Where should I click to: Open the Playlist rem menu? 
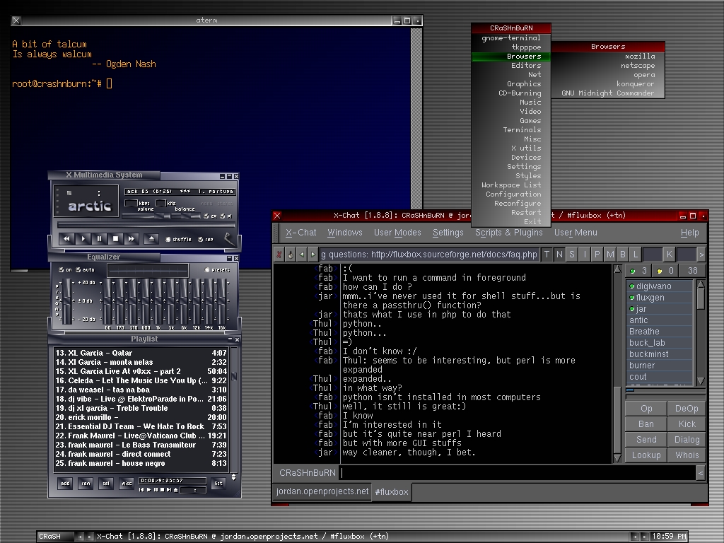(86, 484)
